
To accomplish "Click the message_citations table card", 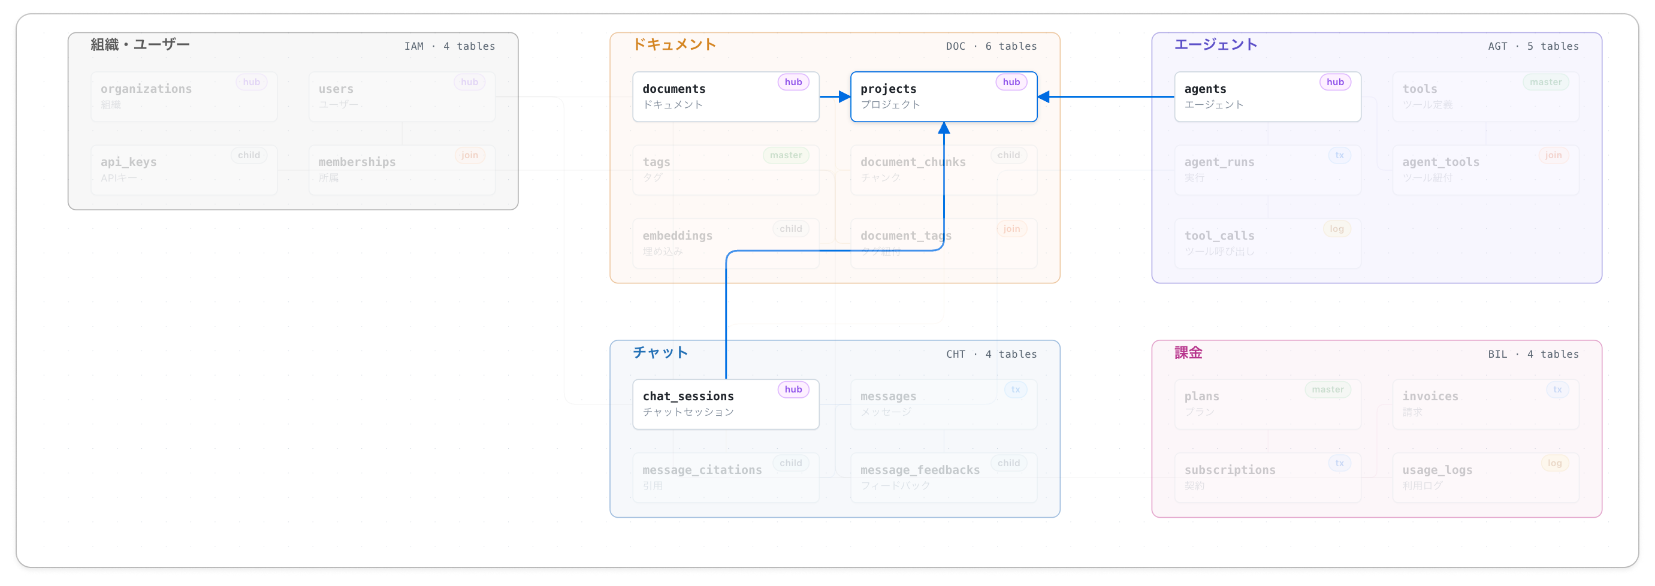I will point(726,478).
